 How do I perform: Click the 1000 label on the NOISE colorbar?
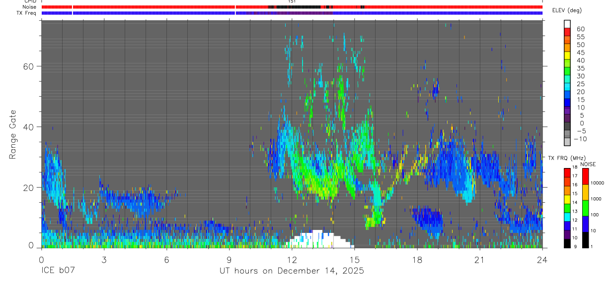597,199
